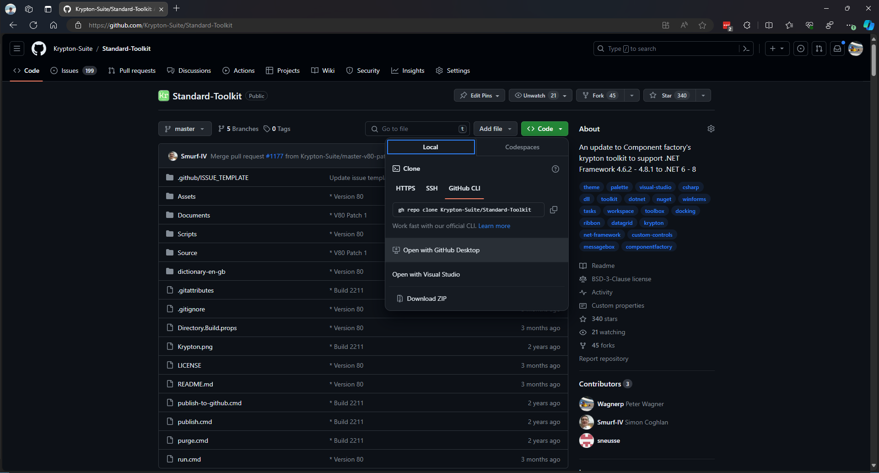Screen dimensions: 879x473
Task: Open the GitHub hamburger navigation menu
Action: [x=17, y=49]
